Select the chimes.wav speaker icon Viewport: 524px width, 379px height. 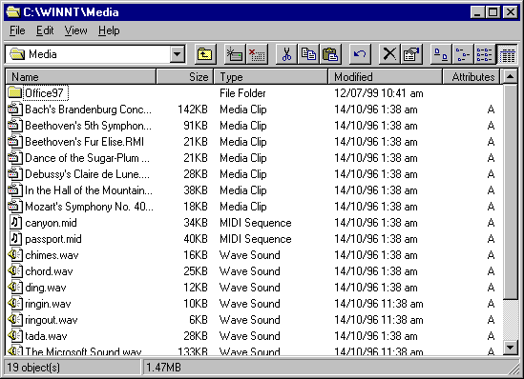pos(15,255)
